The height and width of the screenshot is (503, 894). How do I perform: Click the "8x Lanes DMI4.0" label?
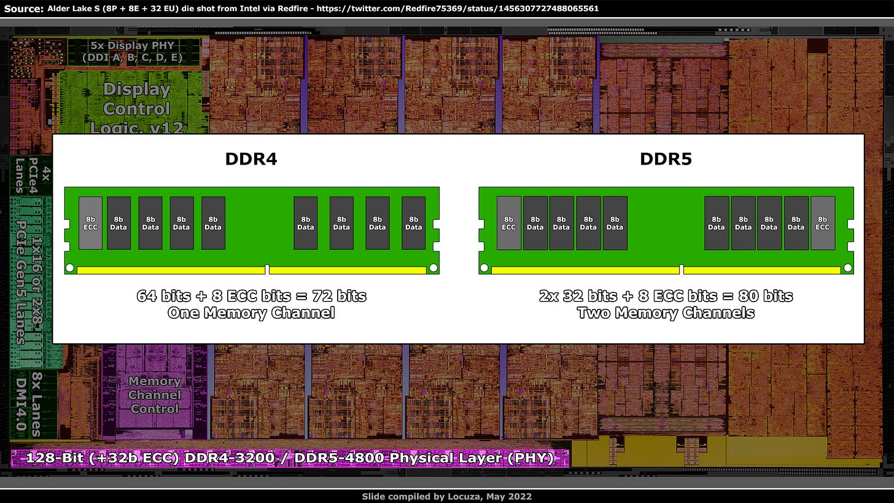coord(29,404)
